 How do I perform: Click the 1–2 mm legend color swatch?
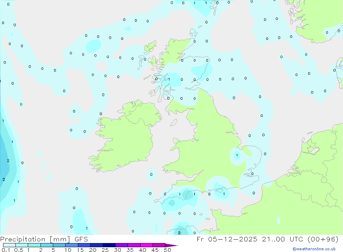pyautogui.click(x=34, y=245)
